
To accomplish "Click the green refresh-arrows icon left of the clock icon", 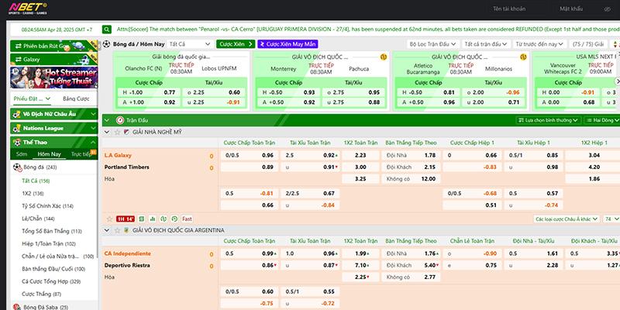I will [164, 219].
